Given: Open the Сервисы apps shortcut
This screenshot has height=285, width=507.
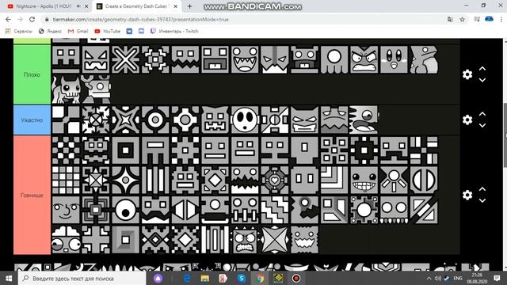Looking at the screenshot, I should click(19, 31).
